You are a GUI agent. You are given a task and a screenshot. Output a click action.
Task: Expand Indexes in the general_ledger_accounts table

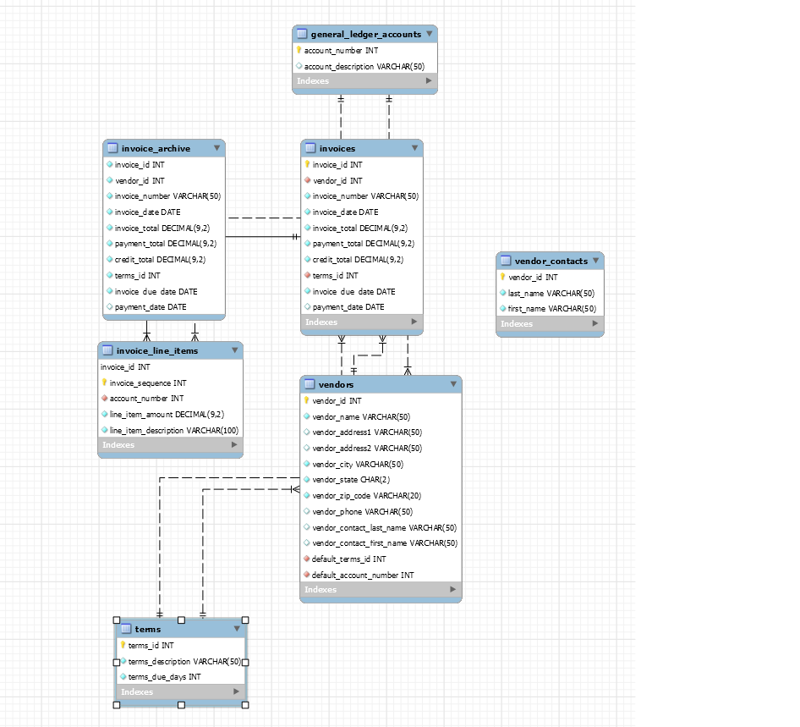tap(429, 80)
